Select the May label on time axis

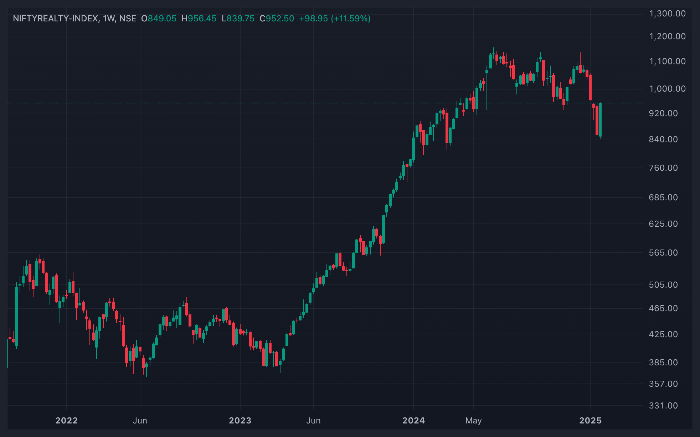474,421
